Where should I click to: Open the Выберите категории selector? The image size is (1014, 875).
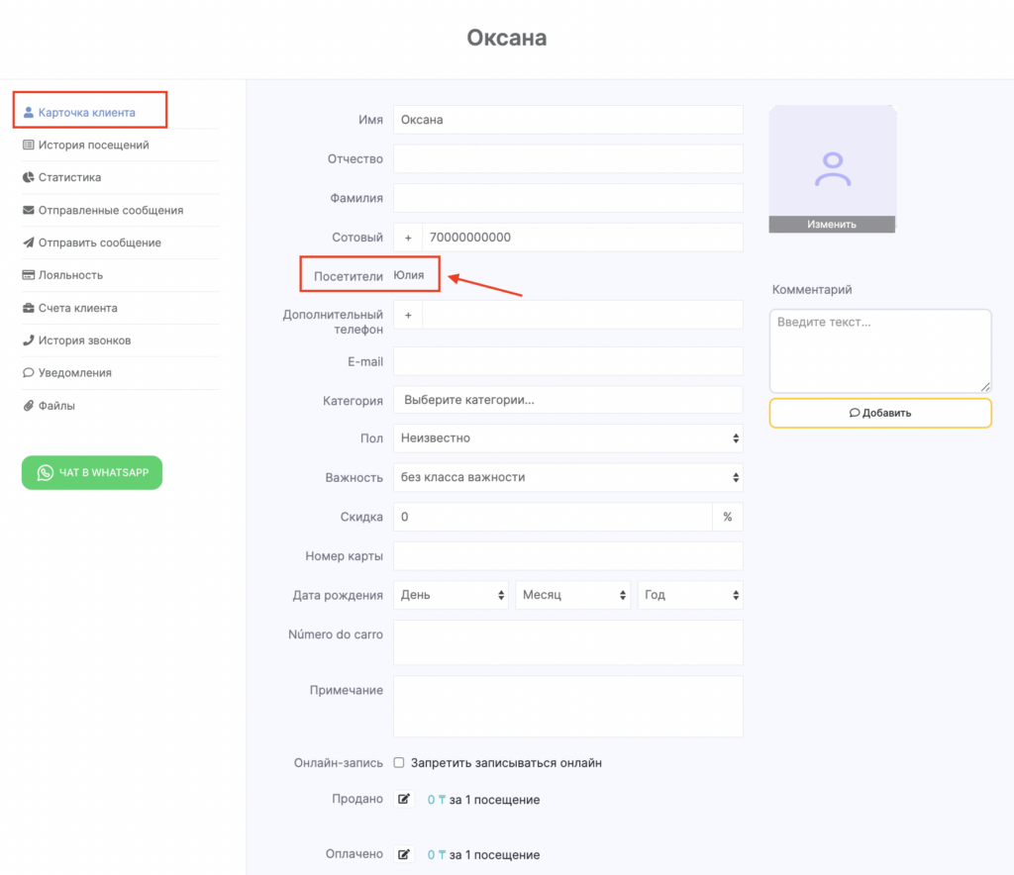coord(568,400)
